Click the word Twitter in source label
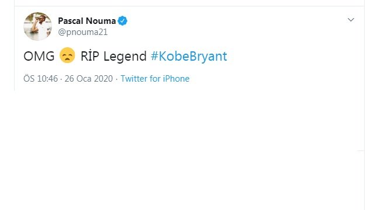 click(134, 79)
